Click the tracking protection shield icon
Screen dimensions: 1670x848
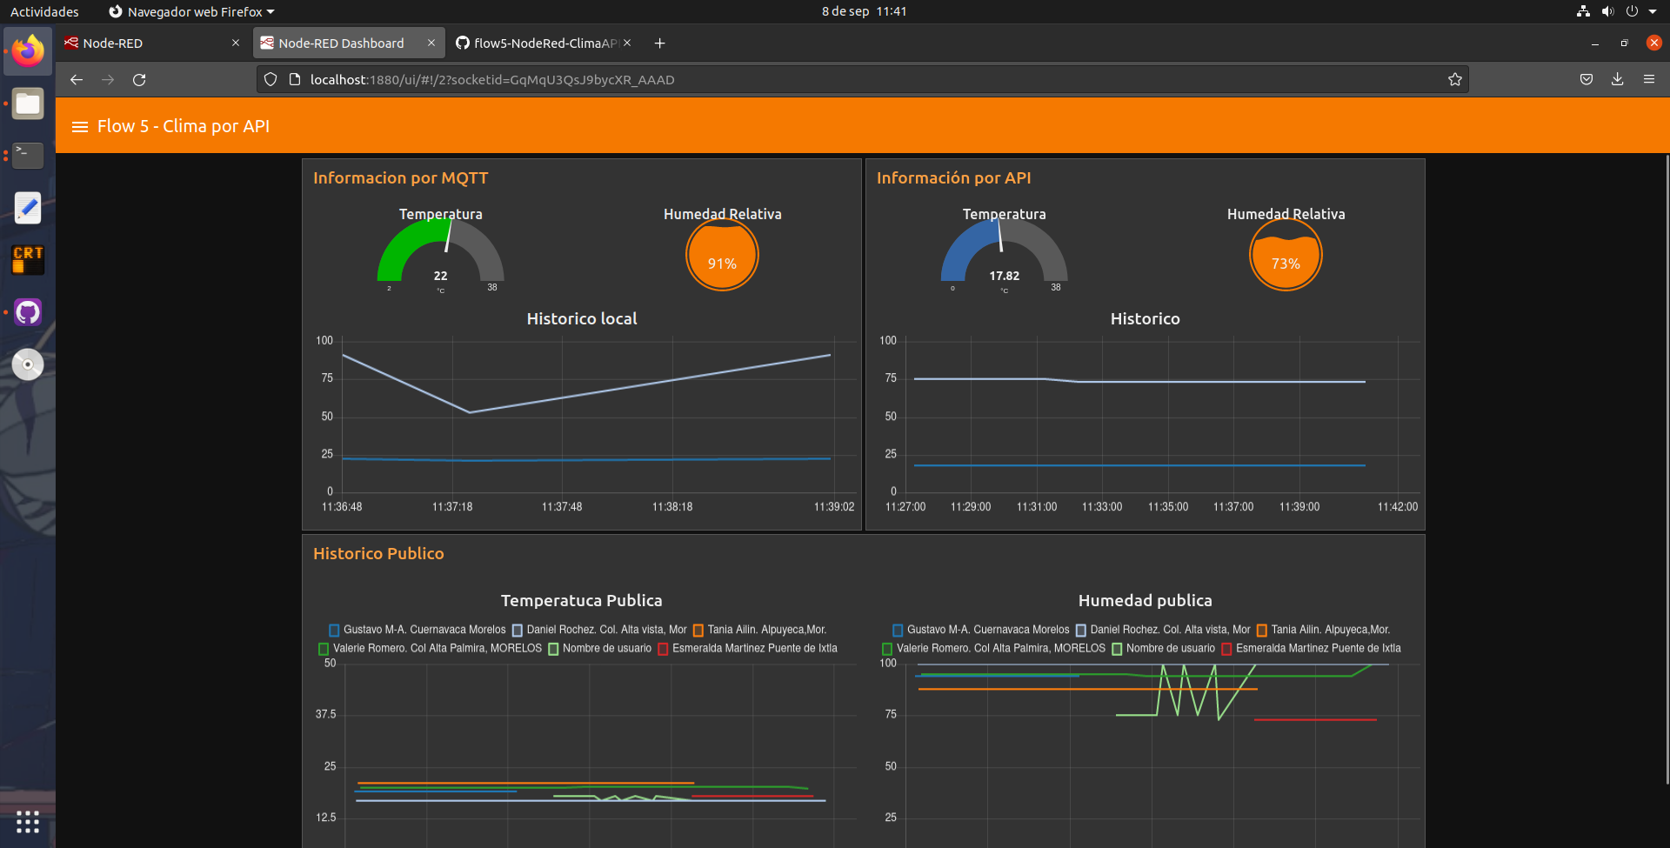[270, 78]
